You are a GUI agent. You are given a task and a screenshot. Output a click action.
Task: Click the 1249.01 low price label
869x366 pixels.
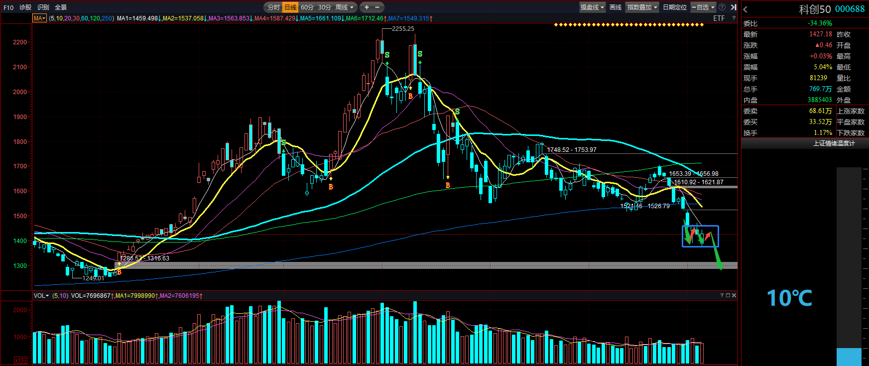click(93, 278)
